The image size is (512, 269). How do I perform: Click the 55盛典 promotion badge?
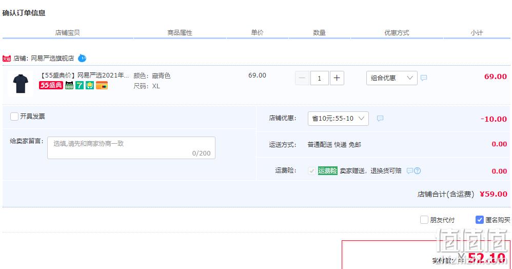pyautogui.click(x=51, y=85)
